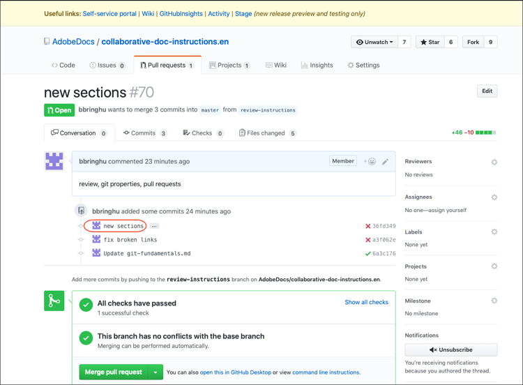The width and height of the screenshot is (523, 385).
Task: Edit the pull request title
Action: [487, 91]
